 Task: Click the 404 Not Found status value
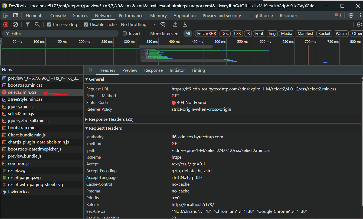(x=189, y=103)
